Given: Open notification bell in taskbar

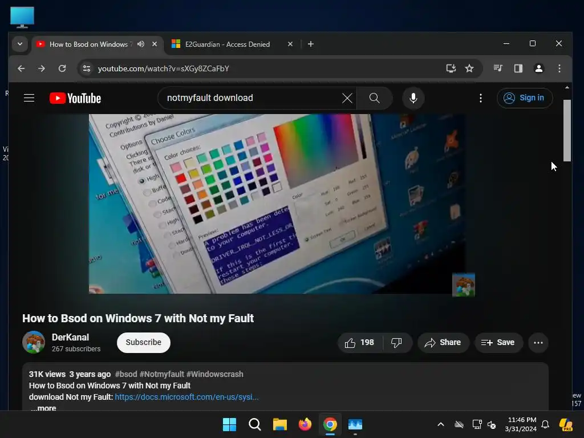Looking at the screenshot, I should (x=545, y=424).
